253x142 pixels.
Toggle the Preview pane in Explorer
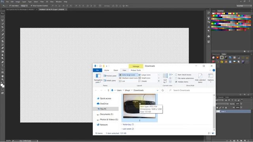110,76
